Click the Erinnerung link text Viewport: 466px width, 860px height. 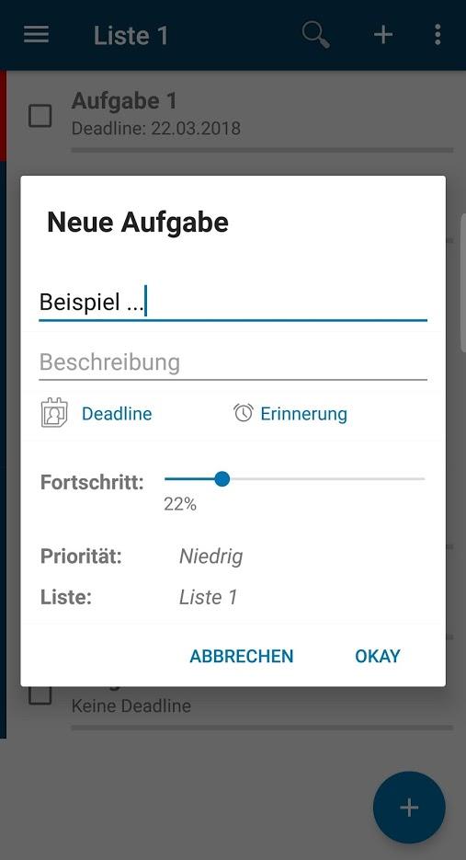303,414
